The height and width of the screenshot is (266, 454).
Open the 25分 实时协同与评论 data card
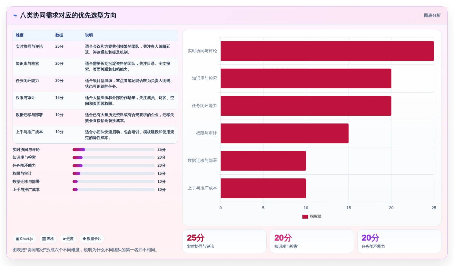224,241
